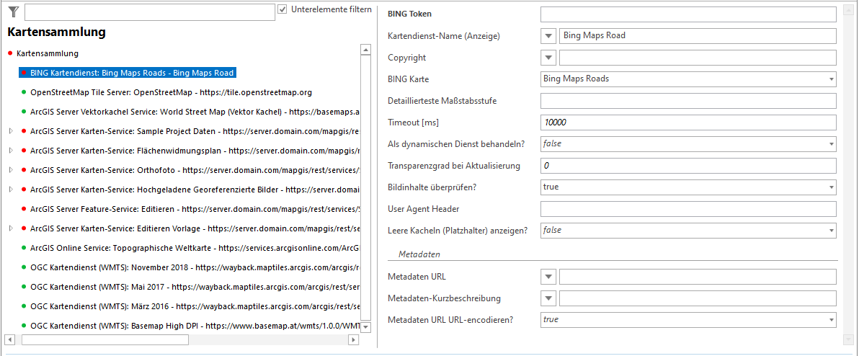Click the BING Karte label

[408, 79]
